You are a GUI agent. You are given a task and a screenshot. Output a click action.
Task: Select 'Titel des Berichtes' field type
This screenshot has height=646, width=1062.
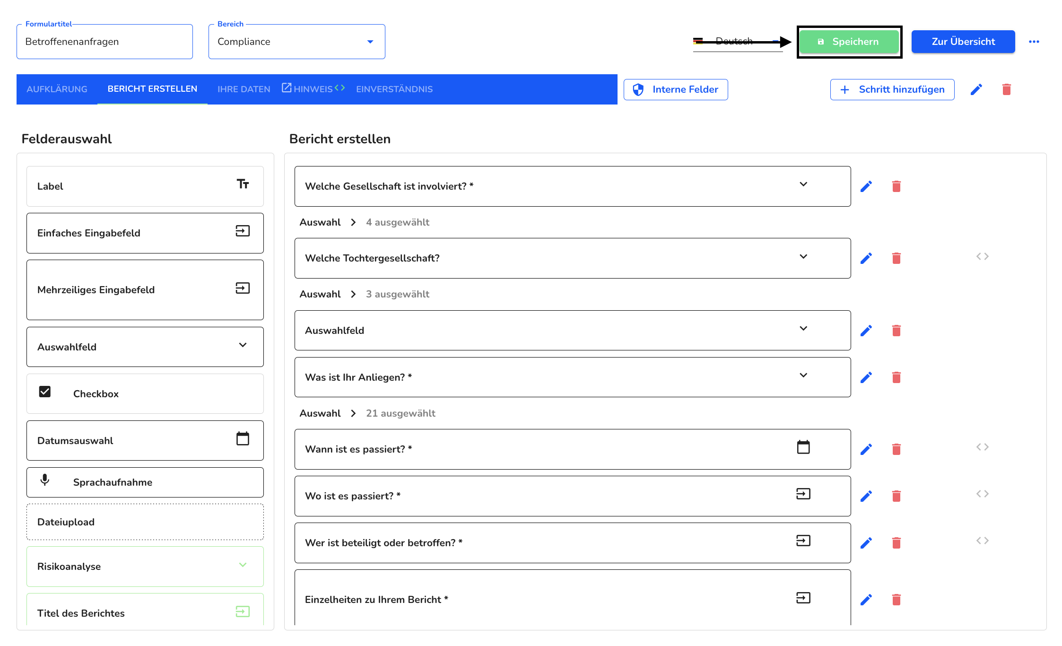point(145,610)
